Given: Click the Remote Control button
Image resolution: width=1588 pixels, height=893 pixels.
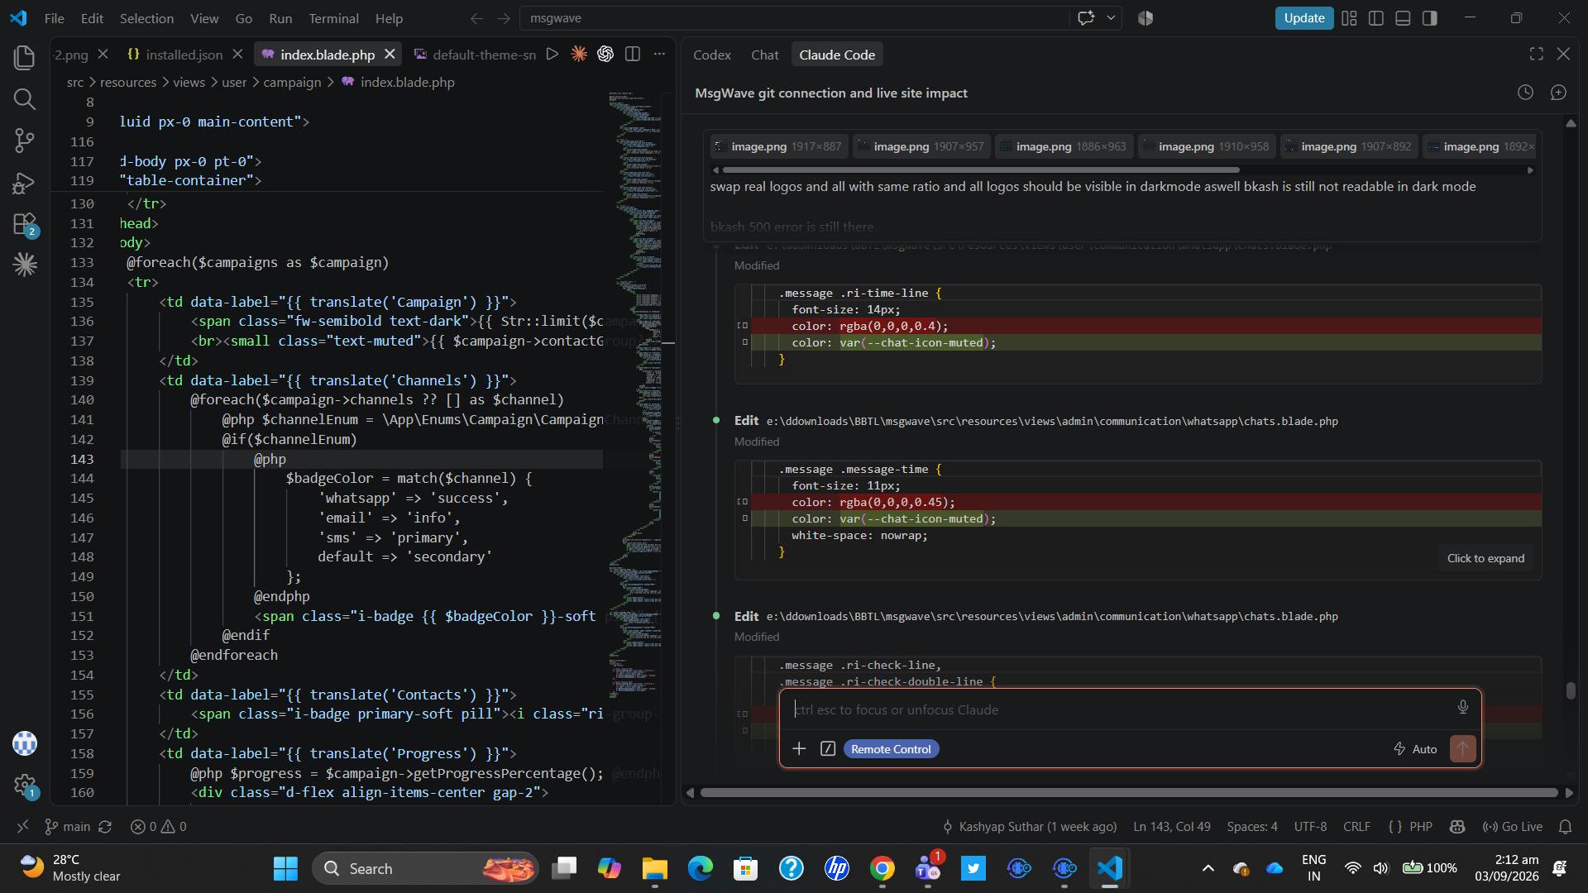Looking at the screenshot, I should click(x=891, y=748).
